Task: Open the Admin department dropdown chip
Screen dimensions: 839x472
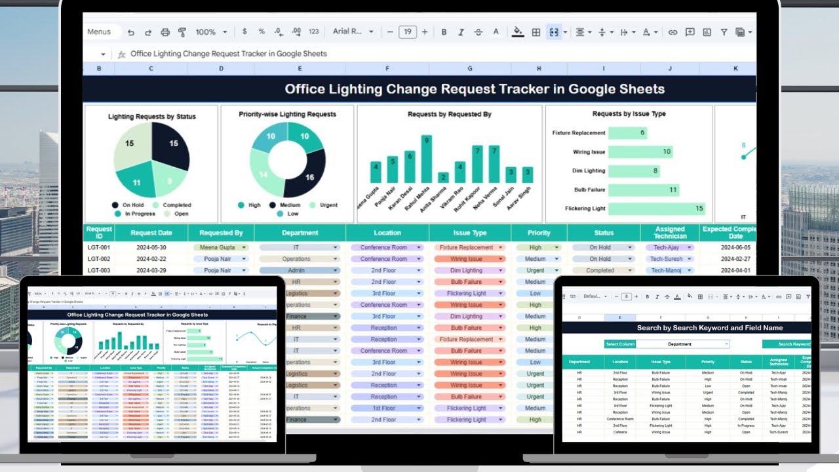Action: tap(300, 270)
